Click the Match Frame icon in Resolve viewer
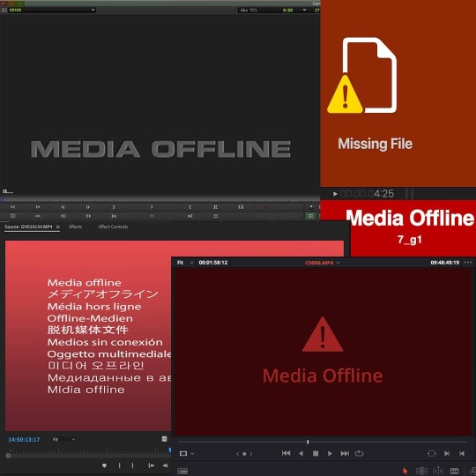This screenshot has width=476, height=476. [x=431, y=454]
